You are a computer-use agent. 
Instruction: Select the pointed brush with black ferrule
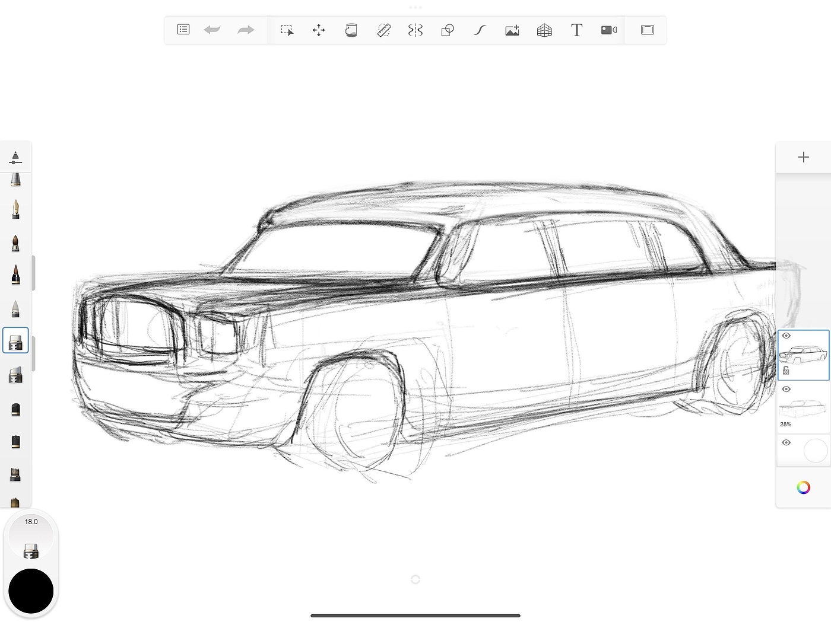[x=15, y=275]
